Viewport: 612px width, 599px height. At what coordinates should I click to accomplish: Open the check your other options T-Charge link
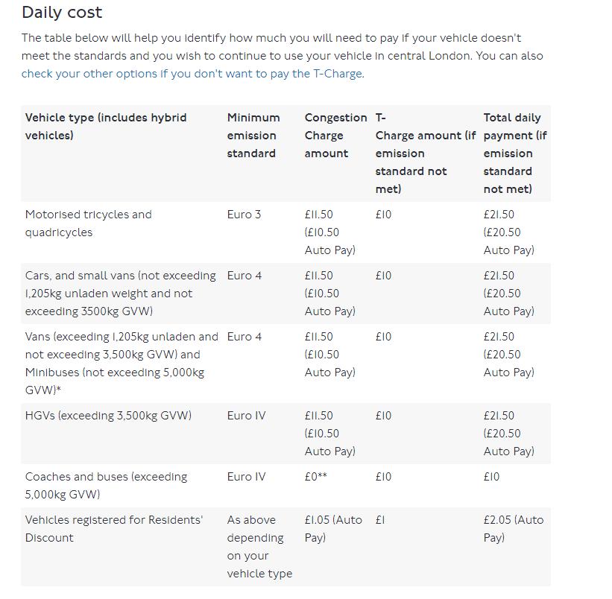(x=192, y=74)
